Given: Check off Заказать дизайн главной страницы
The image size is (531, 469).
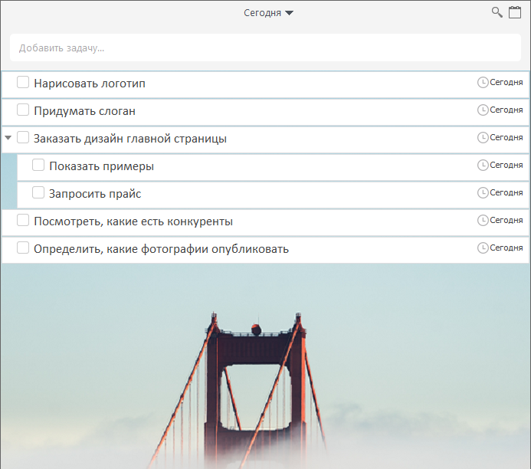Looking at the screenshot, I should pyautogui.click(x=23, y=137).
